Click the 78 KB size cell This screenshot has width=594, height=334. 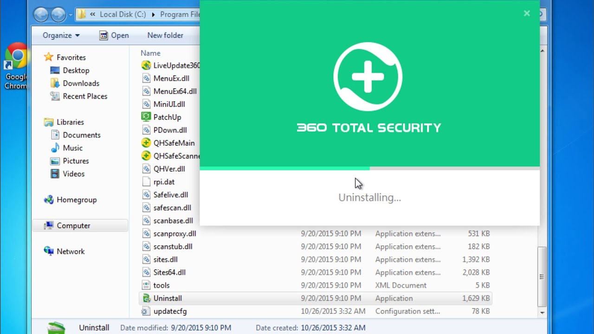point(481,311)
